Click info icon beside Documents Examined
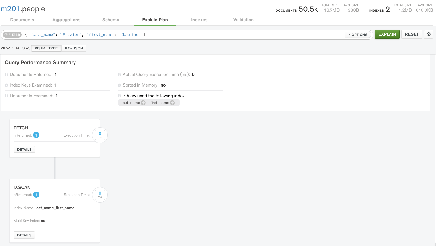 click(x=7, y=96)
